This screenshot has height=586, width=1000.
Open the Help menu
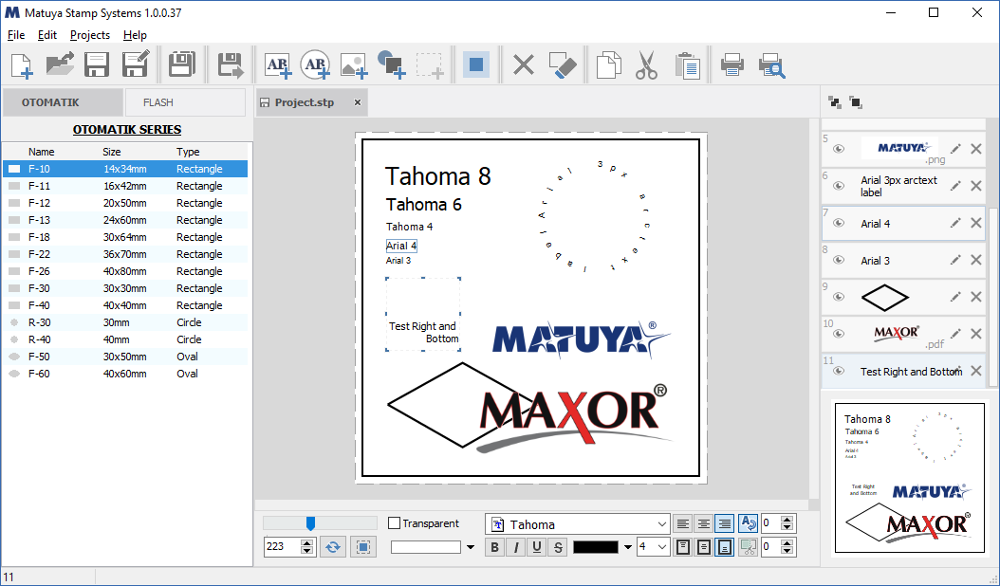pyautogui.click(x=135, y=35)
